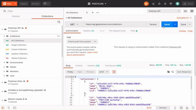The width and height of the screenshot is (196, 110).
Task: Expand the Environments folder
Action: coord(4,62)
